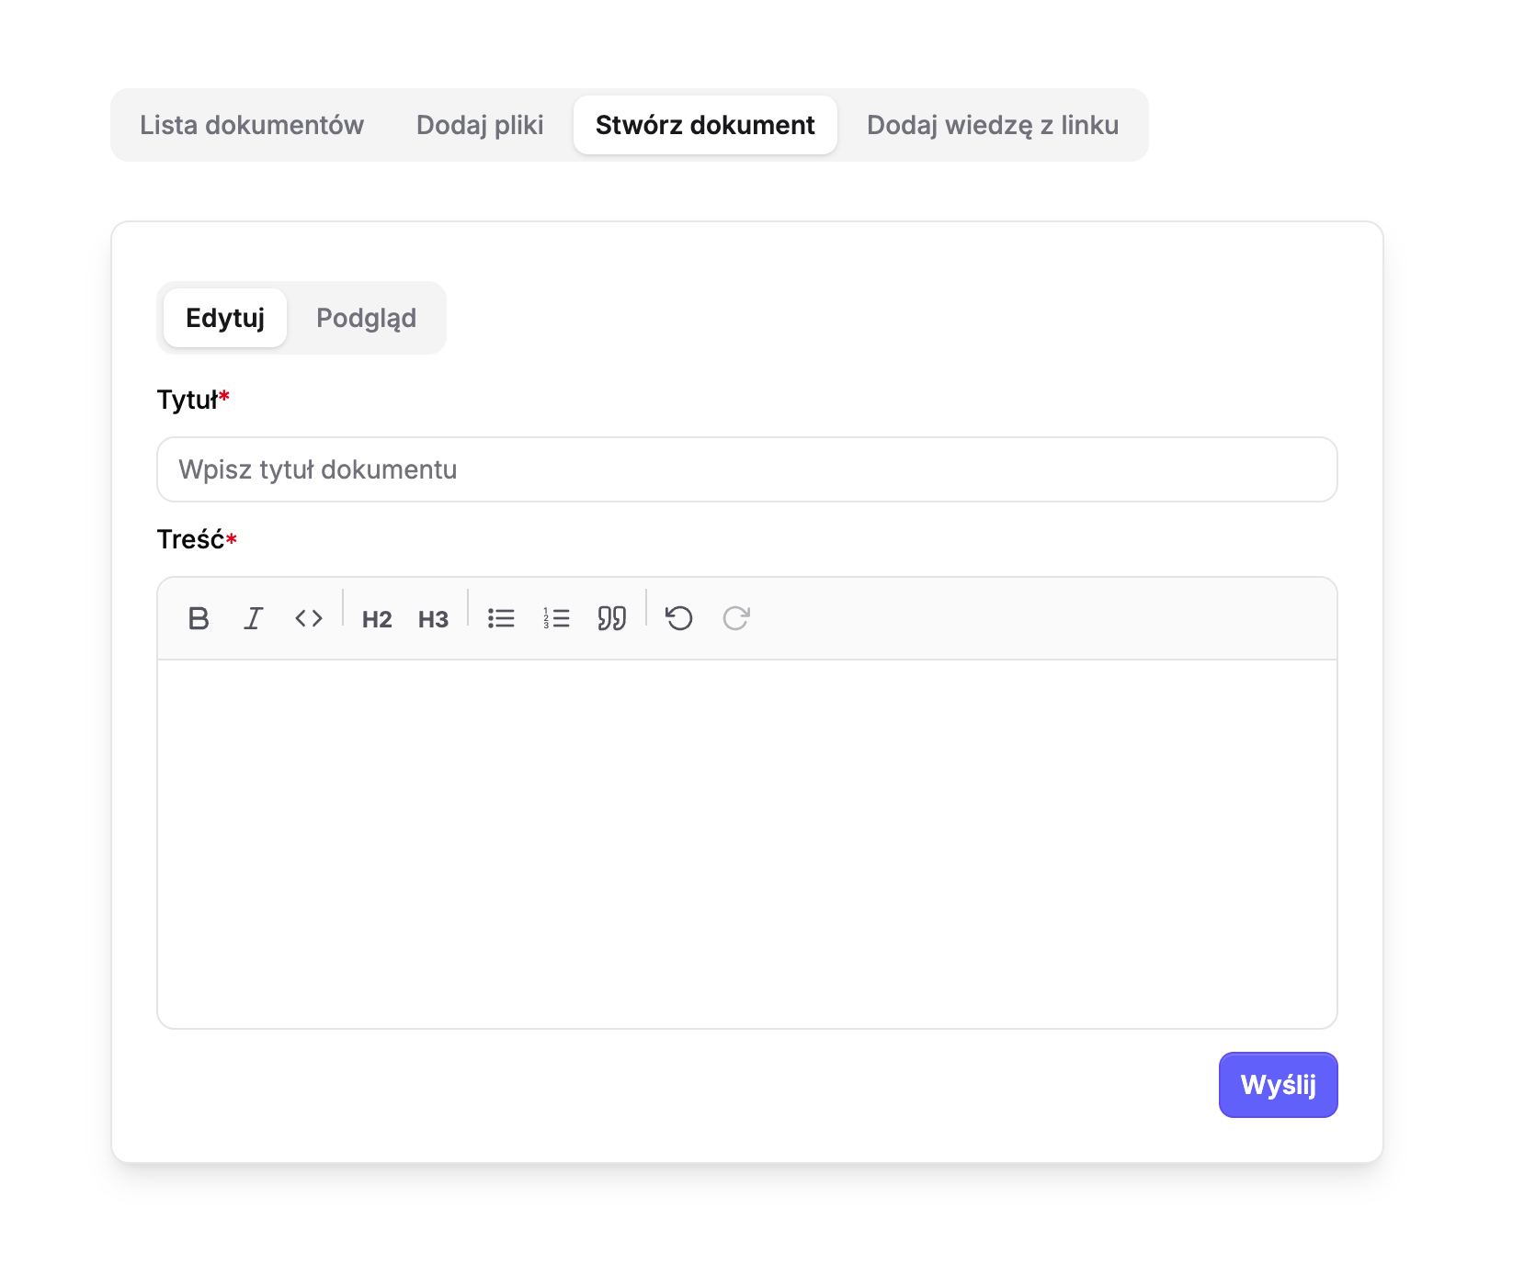The width and height of the screenshot is (1513, 1264).
Task: Select the Stwórz dokument tab
Action: pos(705,125)
